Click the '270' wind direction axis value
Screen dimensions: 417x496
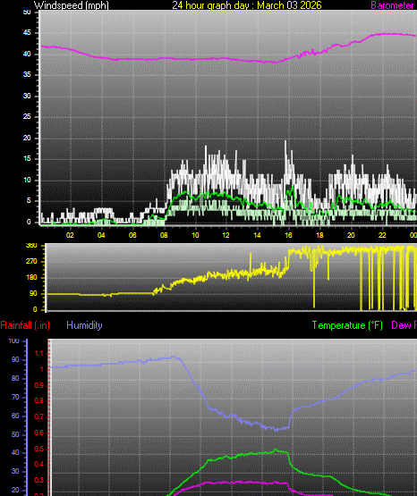31,261
